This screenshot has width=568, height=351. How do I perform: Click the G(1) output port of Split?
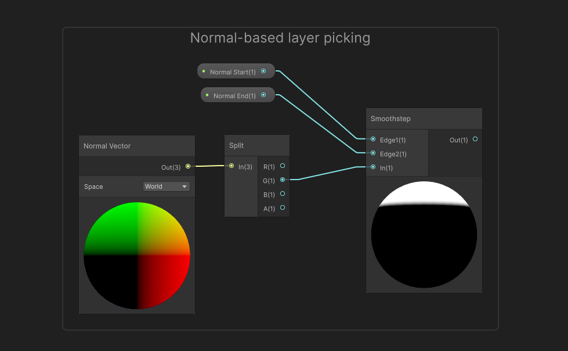click(282, 180)
